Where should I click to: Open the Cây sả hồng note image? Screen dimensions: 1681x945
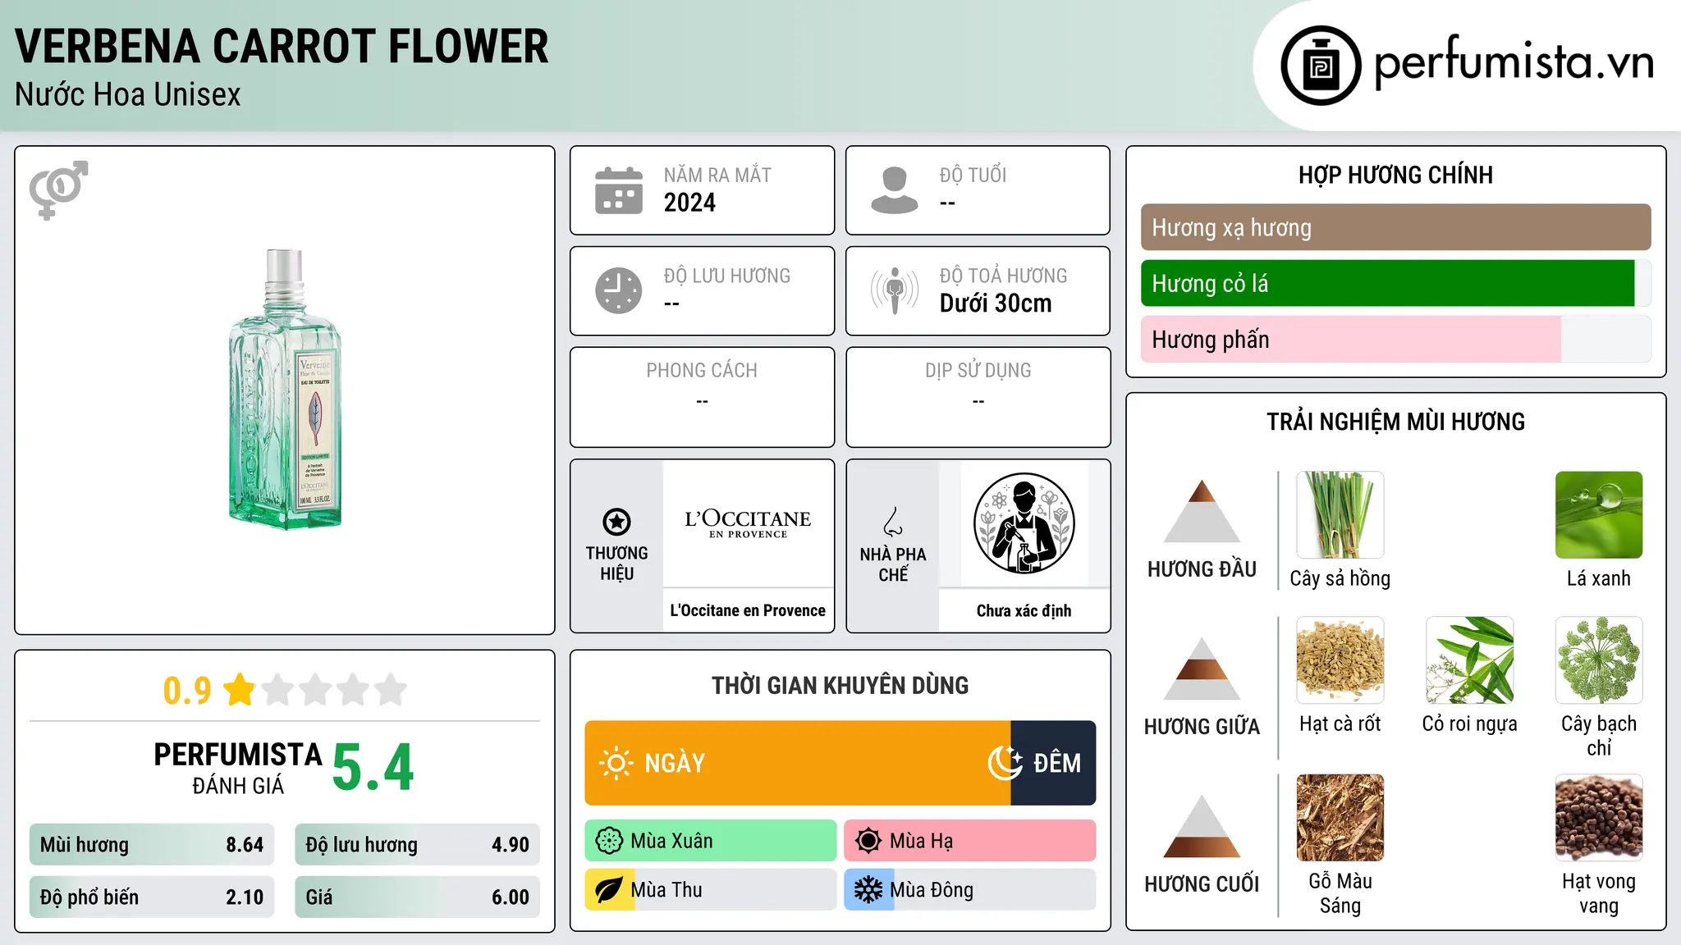coord(1340,515)
